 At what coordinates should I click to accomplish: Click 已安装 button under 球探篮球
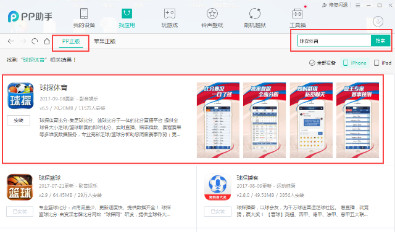pyautogui.click(x=20, y=212)
